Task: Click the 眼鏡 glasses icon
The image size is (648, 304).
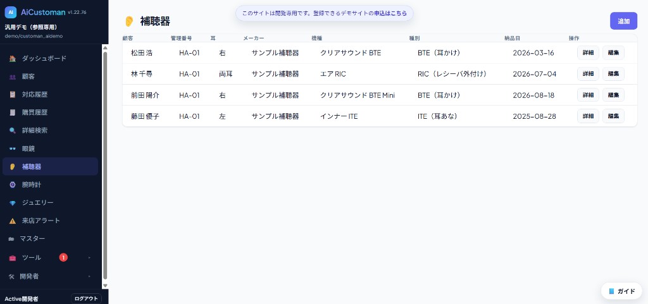Action: [13, 149]
